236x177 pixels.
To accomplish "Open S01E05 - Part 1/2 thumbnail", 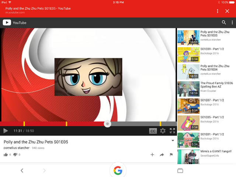I will [x=188, y=123].
